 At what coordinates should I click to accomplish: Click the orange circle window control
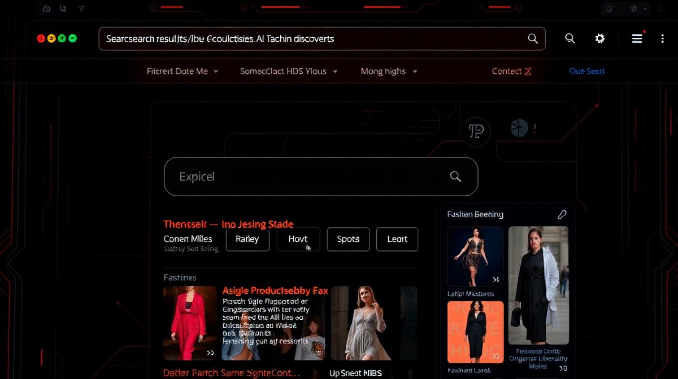point(51,38)
